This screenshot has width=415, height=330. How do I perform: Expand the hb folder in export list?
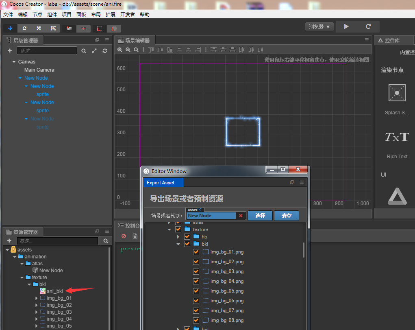(178, 236)
